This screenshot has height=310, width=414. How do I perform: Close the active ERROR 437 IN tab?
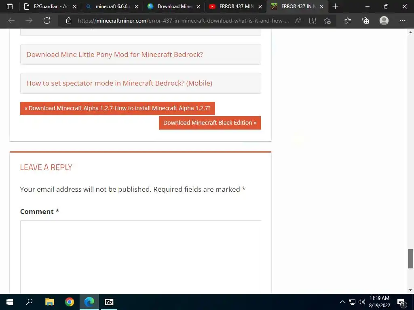click(x=321, y=6)
